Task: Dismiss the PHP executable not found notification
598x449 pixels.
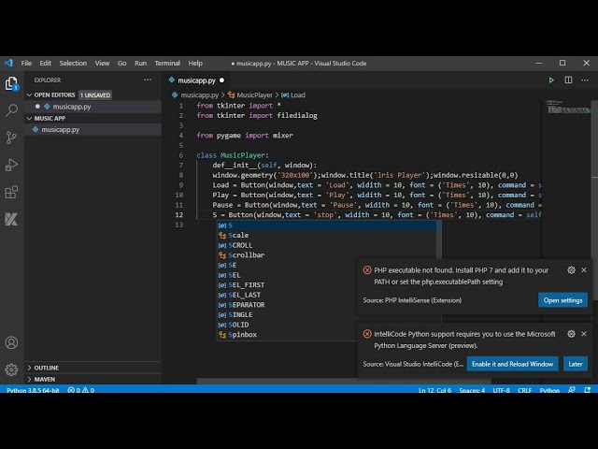Action: click(x=584, y=270)
